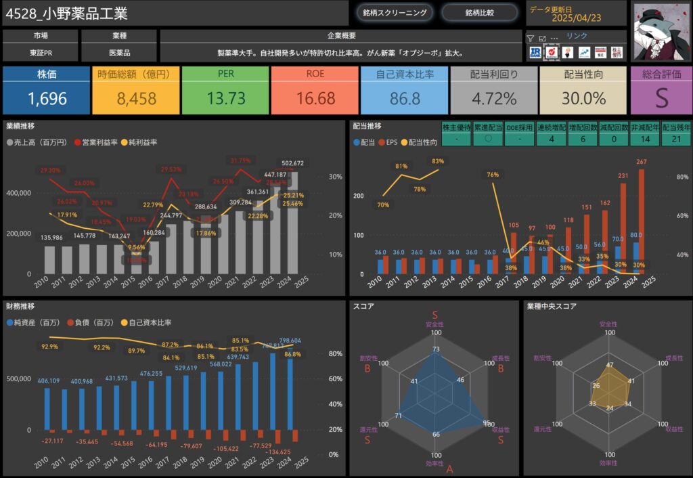Toggle 売上高 legend in 業績推移 chart
The height and width of the screenshot is (478, 693).
37,142
